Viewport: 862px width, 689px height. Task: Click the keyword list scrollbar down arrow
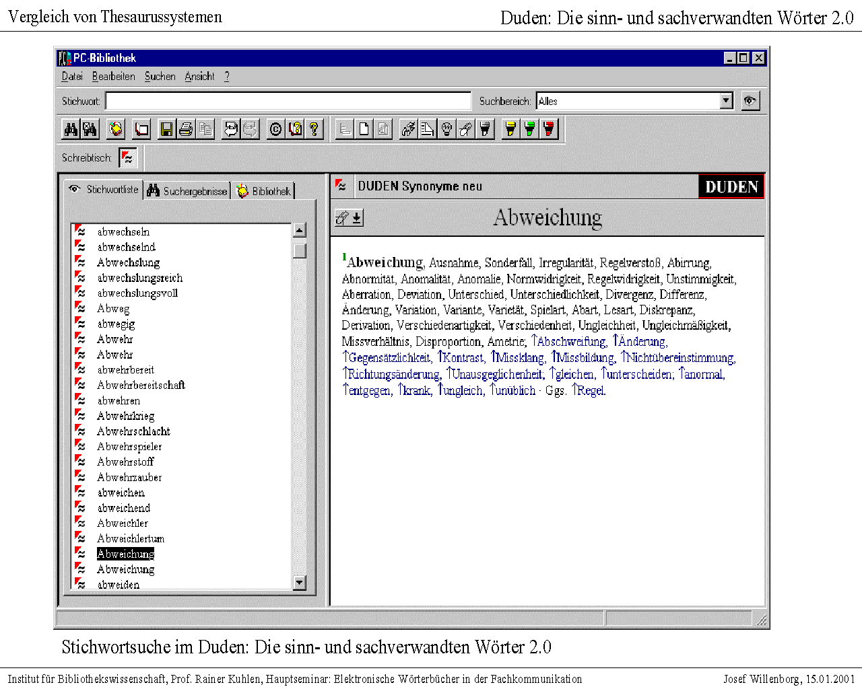pyautogui.click(x=300, y=583)
